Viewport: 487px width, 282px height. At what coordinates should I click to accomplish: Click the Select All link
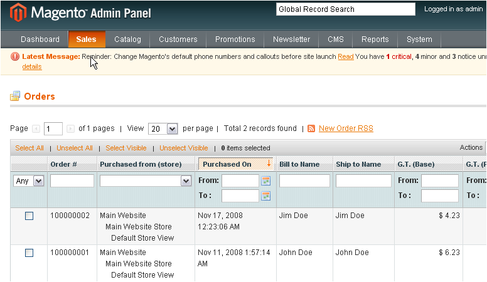click(x=29, y=148)
